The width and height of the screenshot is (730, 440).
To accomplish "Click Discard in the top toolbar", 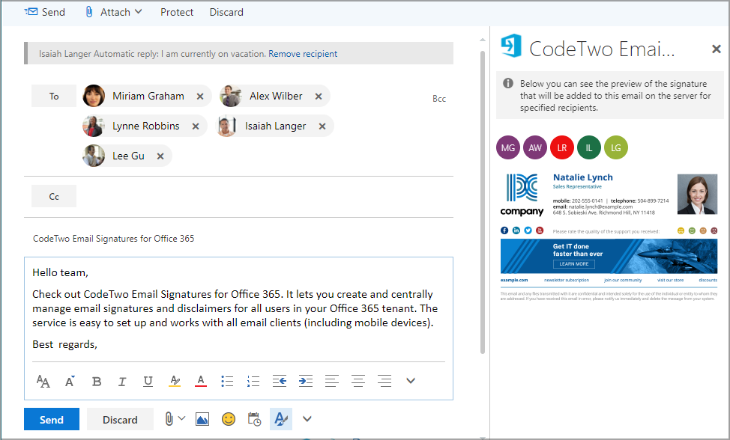I will pyautogui.click(x=226, y=12).
